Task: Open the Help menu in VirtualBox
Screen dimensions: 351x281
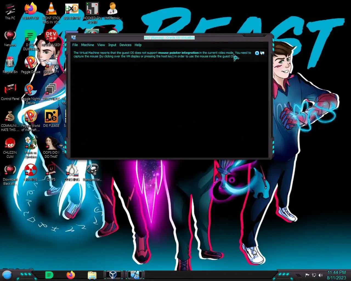Action: click(x=138, y=45)
